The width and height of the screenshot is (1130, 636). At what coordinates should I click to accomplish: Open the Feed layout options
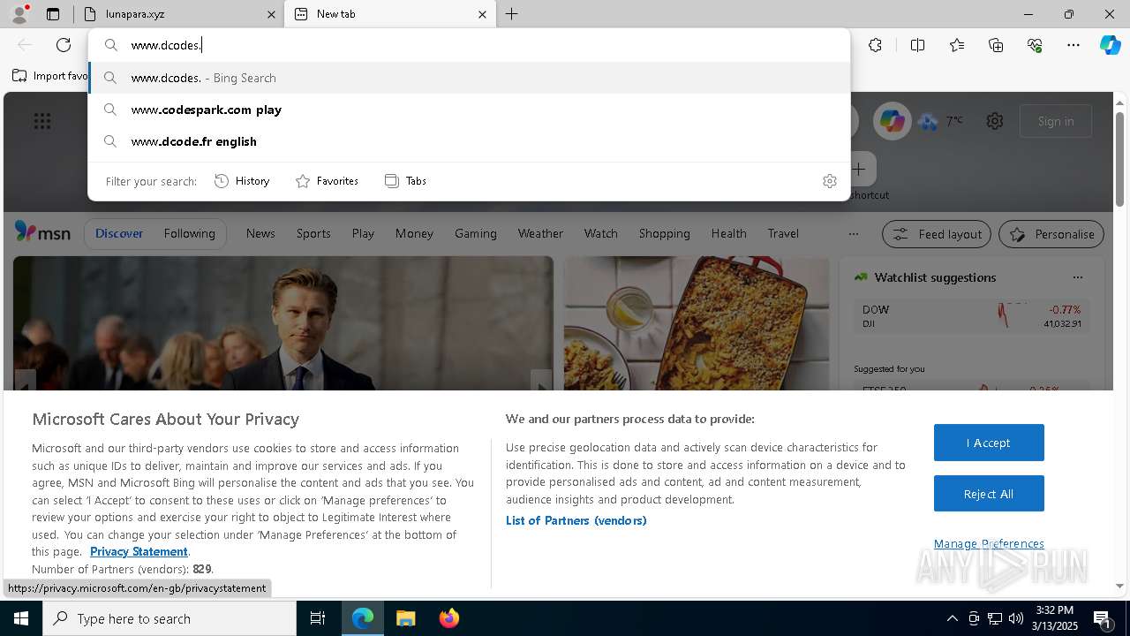point(937,234)
